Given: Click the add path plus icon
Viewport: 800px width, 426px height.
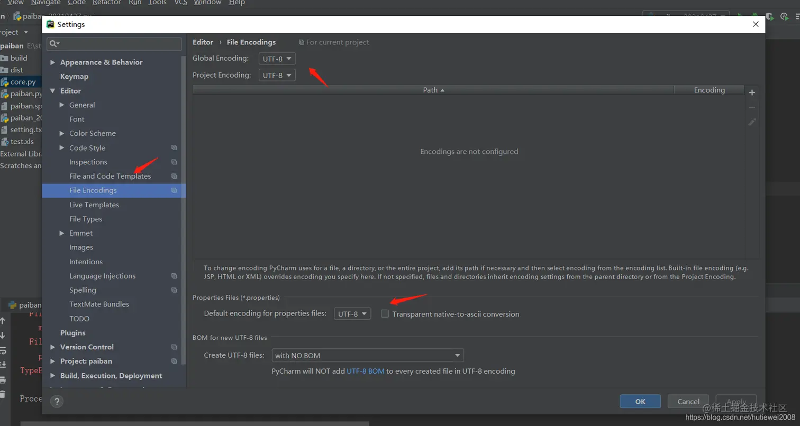Looking at the screenshot, I should [x=752, y=92].
